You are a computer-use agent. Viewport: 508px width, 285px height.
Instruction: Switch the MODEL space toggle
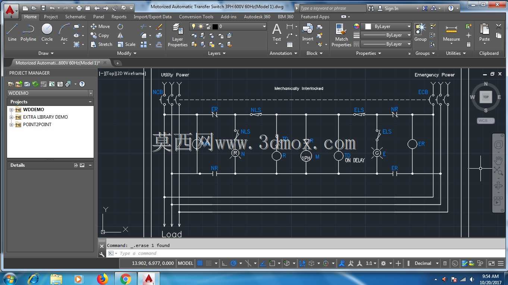coord(185,263)
